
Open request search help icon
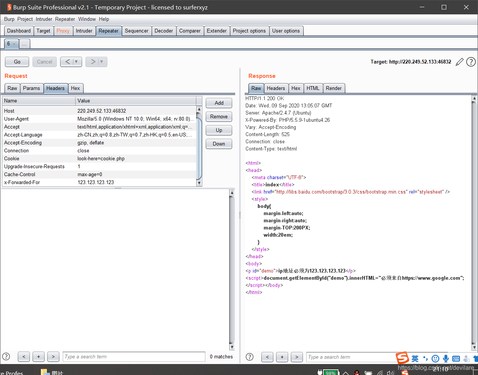click(6, 356)
